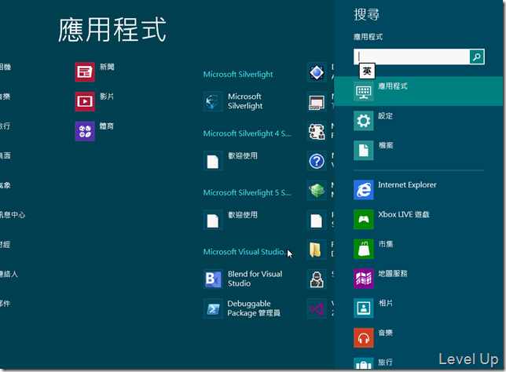Launch the purple Visual Studio icon
Viewport: 506px width, 372px height.
point(317,308)
